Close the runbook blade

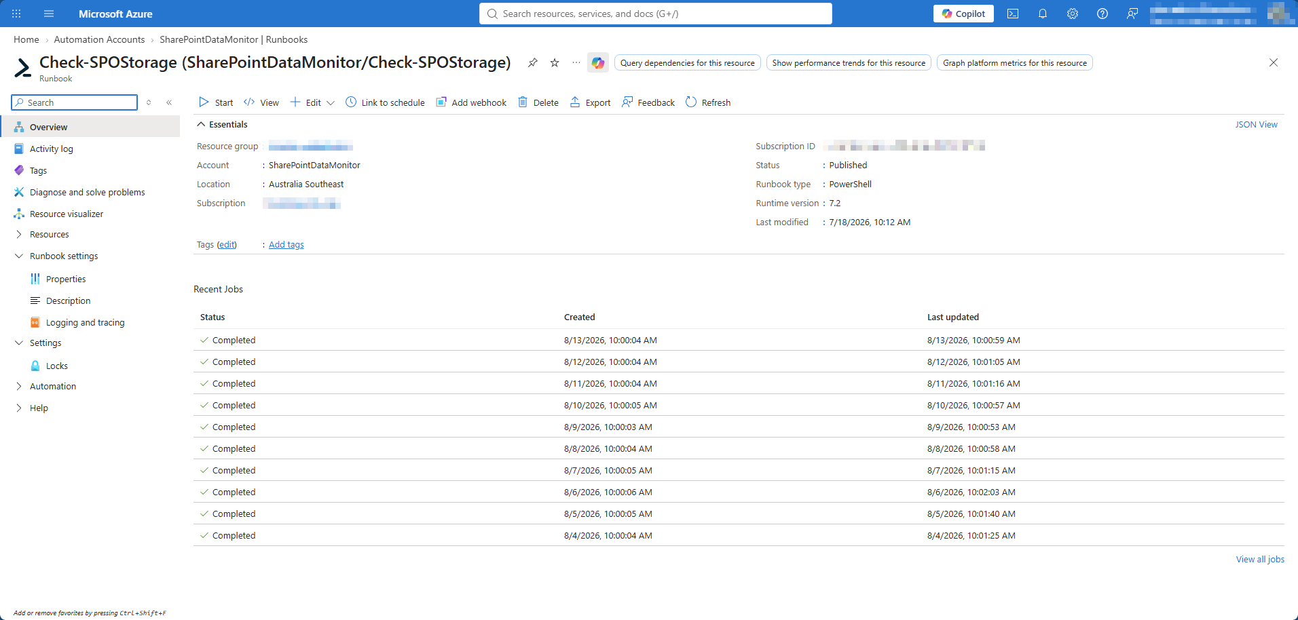pyautogui.click(x=1274, y=63)
